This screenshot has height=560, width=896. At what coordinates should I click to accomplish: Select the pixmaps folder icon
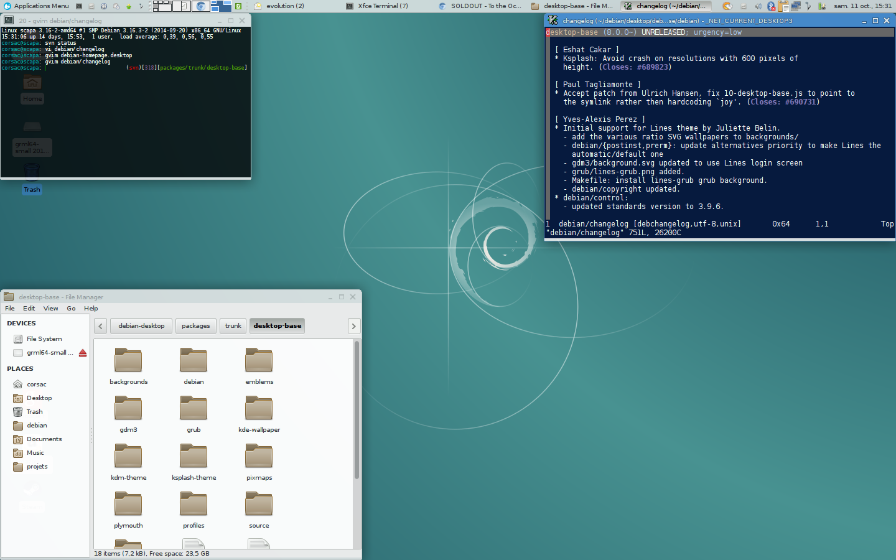pos(259,456)
